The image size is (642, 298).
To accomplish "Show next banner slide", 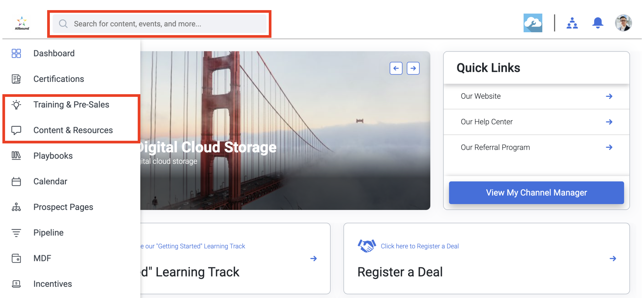I will pyautogui.click(x=413, y=68).
